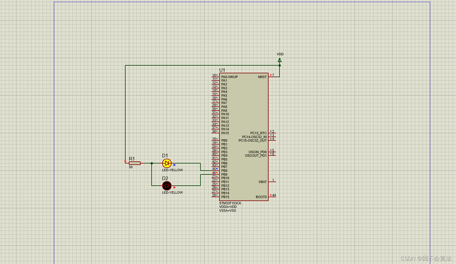Click pin number 44 at BOOT0
This screenshot has width=456, height=264.
[x=274, y=195]
